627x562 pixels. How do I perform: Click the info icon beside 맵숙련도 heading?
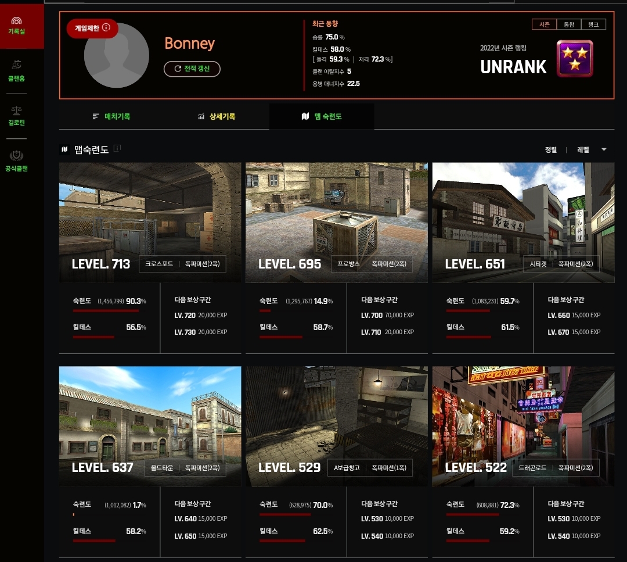tap(117, 149)
